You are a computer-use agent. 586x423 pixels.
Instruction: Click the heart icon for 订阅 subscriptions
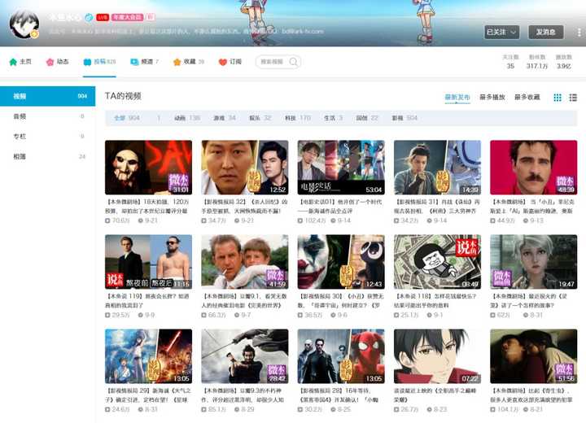pyautogui.click(x=223, y=62)
